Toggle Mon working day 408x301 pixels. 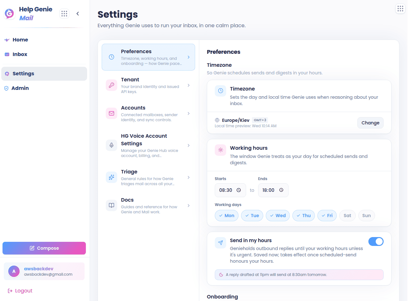pos(226,216)
